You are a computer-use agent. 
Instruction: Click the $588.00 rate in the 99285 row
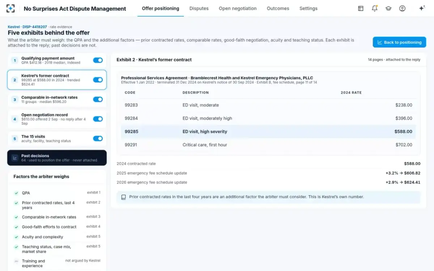click(x=403, y=132)
